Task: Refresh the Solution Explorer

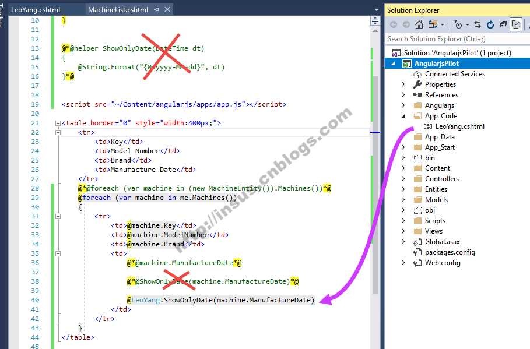Action: pos(490,24)
